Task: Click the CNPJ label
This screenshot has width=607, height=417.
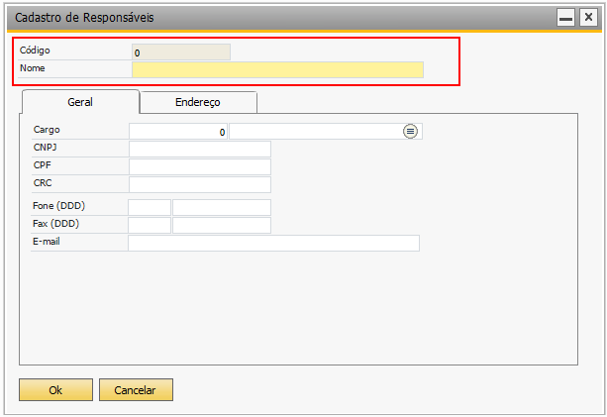Action: click(x=45, y=148)
